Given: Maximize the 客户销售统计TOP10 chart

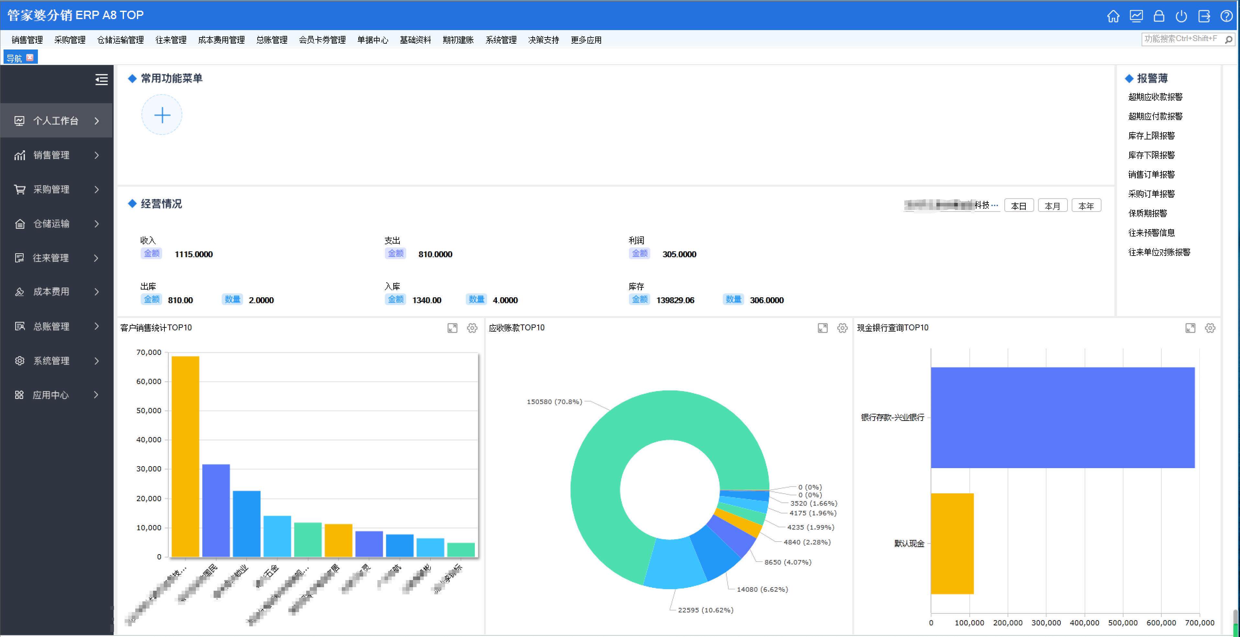Looking at the screenshot, I should pos(452,328).
